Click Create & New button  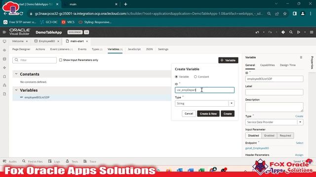pyautogui.click(x=208, y=114)
